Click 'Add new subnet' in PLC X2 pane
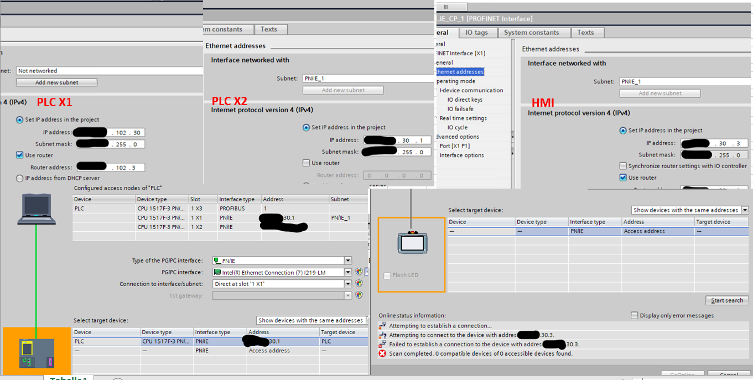The image size is (753, 380). click(343, 90)
